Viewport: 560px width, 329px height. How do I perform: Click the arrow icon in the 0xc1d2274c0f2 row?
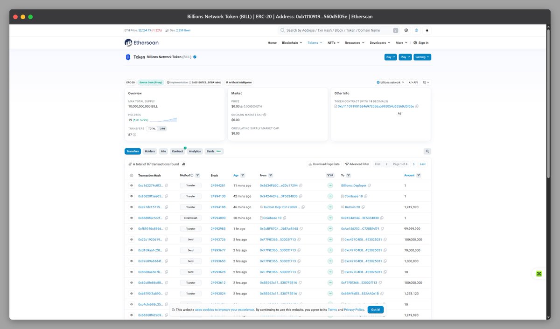pyautogui.click(x=331, y=185)
